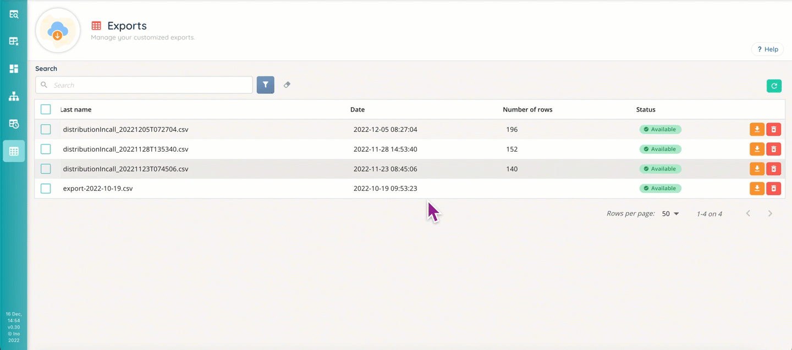Image resolution: width=792 pixels, height=350 pixels.
Task: Download distributionIncall_20221123T074506.csv file
Action: pos(757,169)
